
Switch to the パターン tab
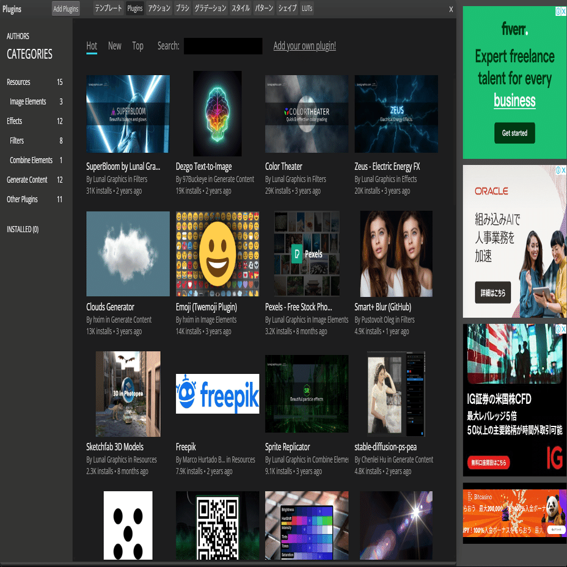click(x=264, y=9)
